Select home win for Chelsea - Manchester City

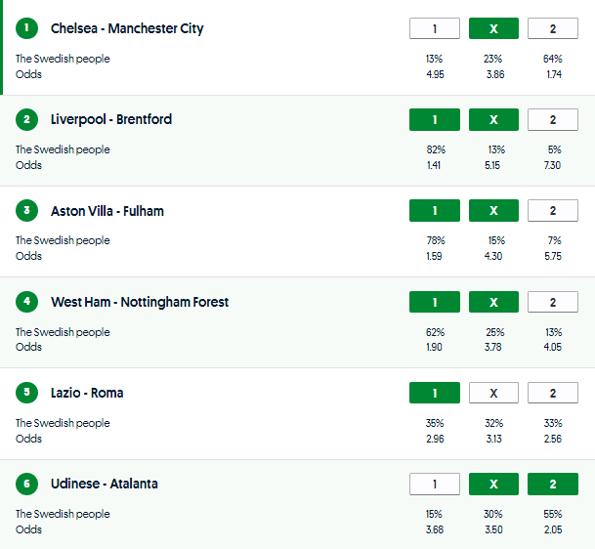point(434,28)
